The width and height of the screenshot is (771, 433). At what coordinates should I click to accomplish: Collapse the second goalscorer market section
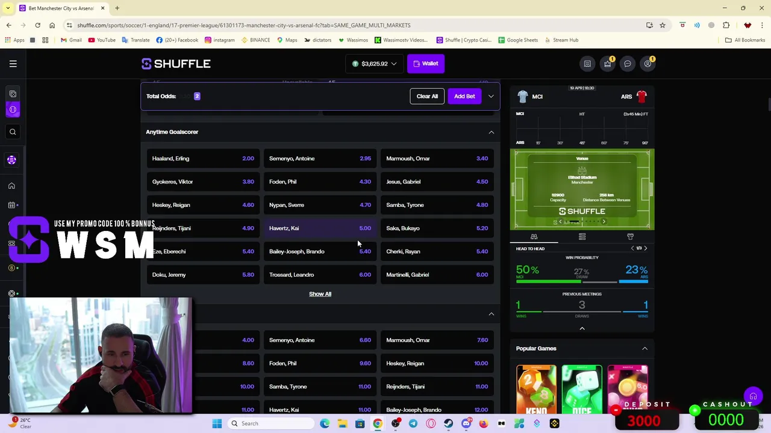pyautogui.click(x=492, y=314)
